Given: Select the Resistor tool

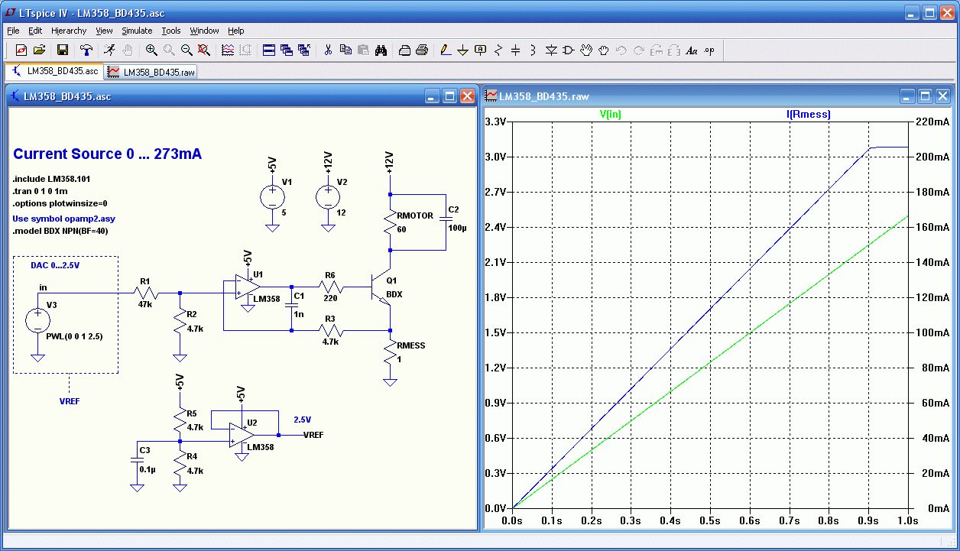Looking at the screenshot, I should tap(498, 50).
